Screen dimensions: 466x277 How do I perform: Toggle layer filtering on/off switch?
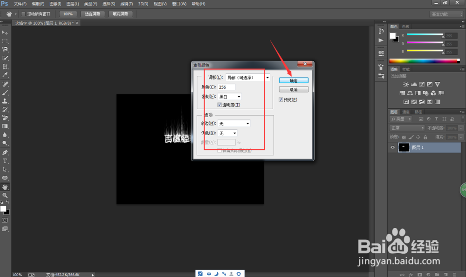462,119
